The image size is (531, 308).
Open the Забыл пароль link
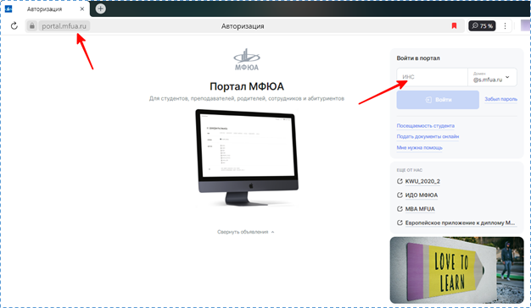click(x=500, y=99)
